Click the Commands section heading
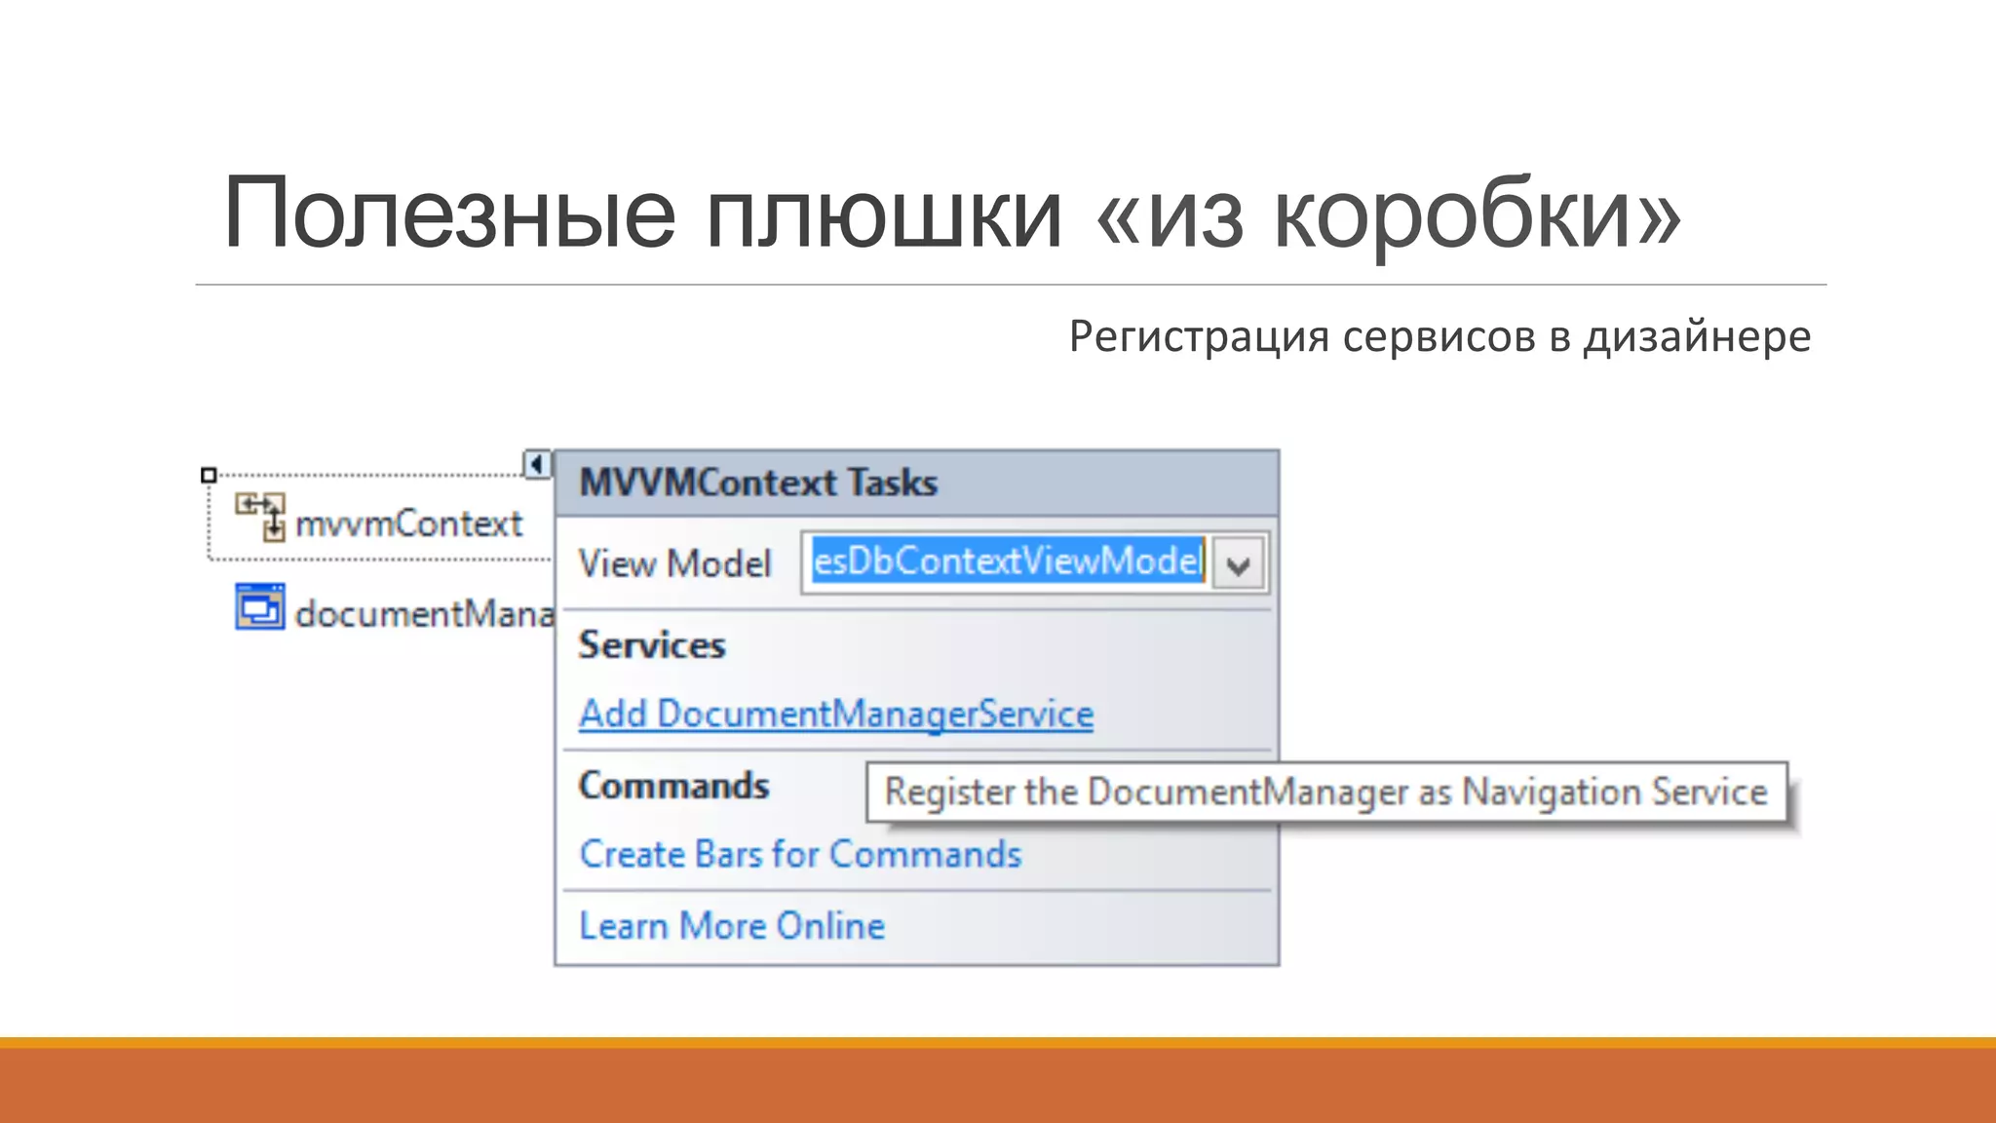The image size is (1996, 1123). tap(673, 786)
